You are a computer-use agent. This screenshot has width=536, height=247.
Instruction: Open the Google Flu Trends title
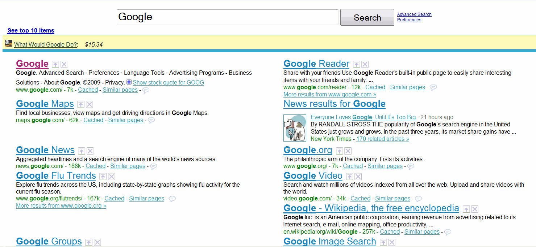point(56,176)
